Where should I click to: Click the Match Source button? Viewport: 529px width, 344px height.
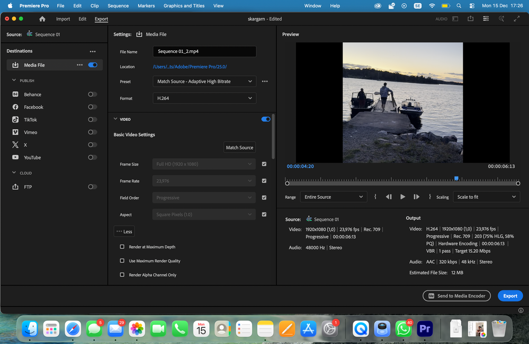[239, 147]
